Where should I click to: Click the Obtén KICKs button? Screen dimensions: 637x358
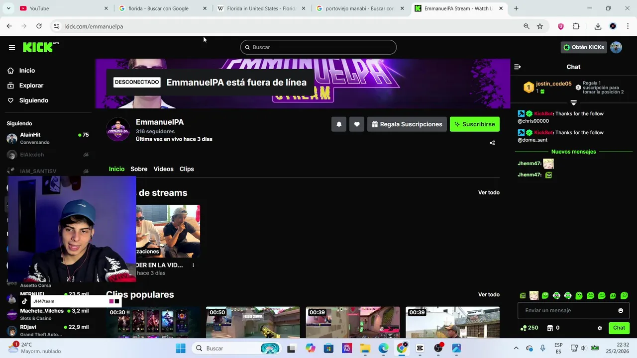(x=583, y=47)
